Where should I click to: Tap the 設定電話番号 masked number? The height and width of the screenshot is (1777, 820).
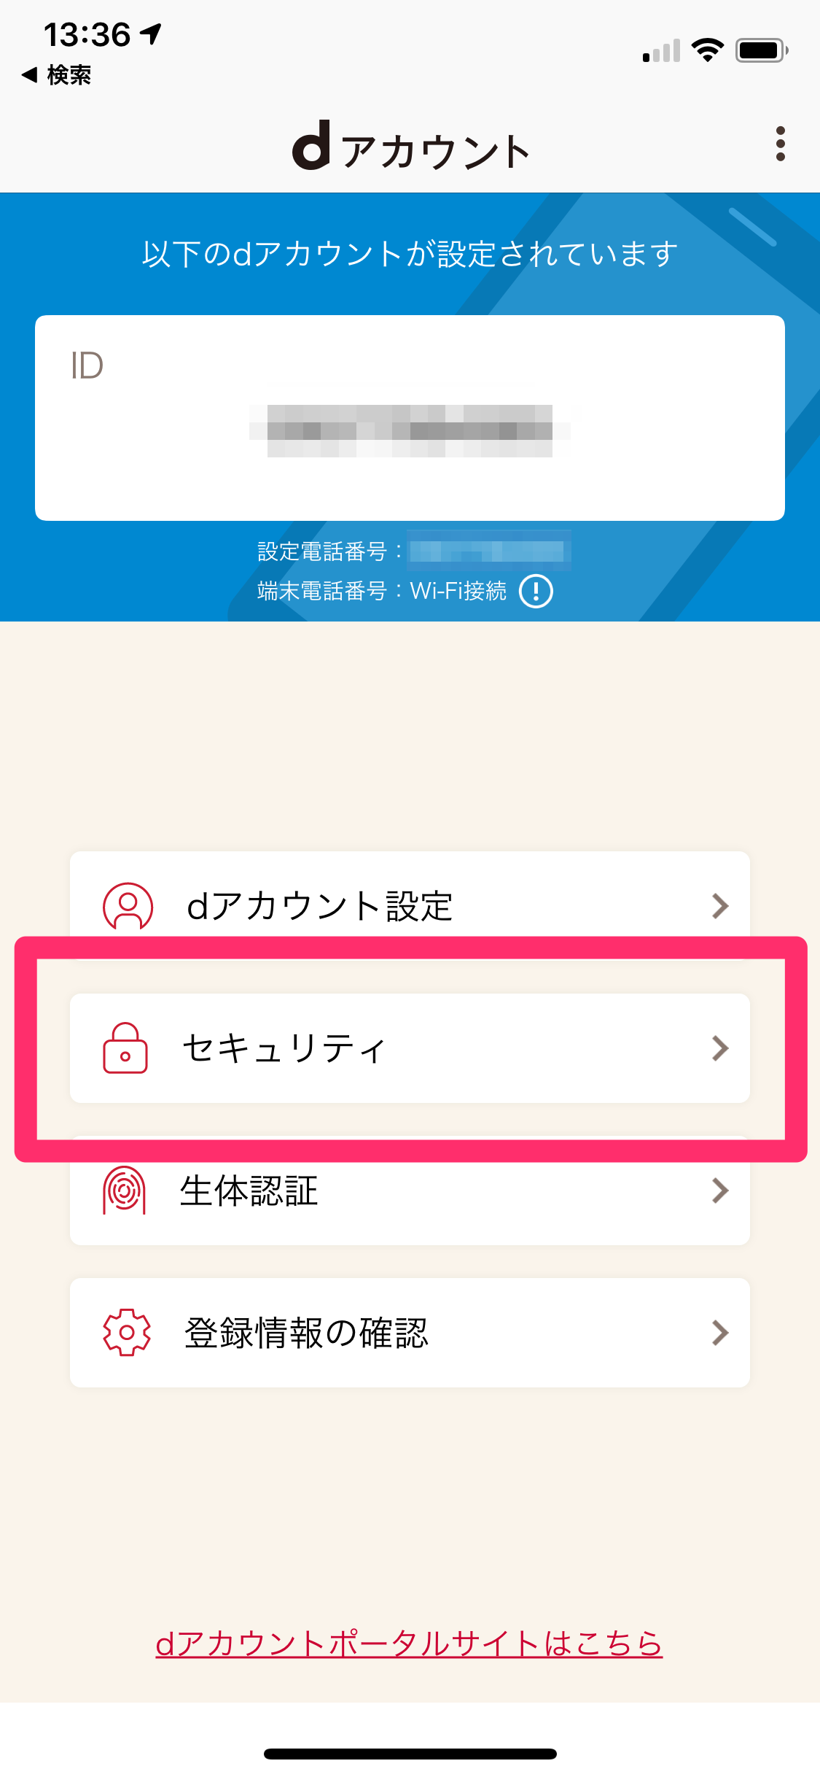pyautogui.click(x=487, y=551)
